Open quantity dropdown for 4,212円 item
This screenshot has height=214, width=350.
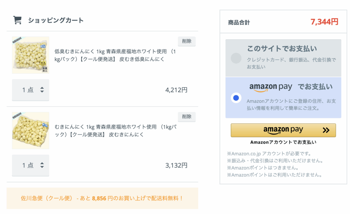click(30, 90)
